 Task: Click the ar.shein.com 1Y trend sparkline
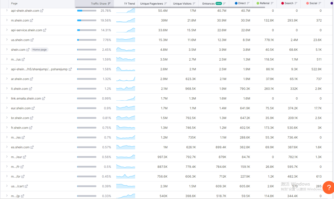pyautogui.click(x=126, y=79)
